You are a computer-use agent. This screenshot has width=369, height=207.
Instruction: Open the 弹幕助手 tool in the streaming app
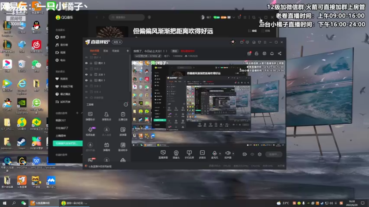click(90, 116)
